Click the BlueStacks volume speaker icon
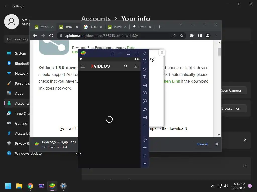The image size is (257, 192). 145,69
